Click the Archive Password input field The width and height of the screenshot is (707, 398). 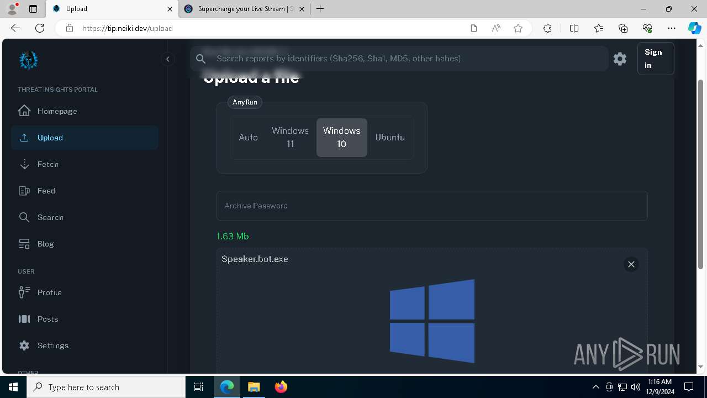tap(432, 206)
